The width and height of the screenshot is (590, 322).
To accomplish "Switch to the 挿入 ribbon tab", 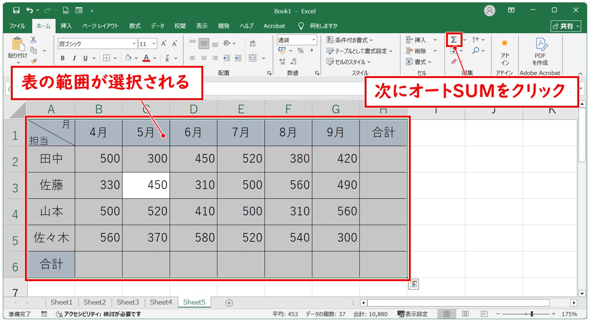I will (66, 26).
